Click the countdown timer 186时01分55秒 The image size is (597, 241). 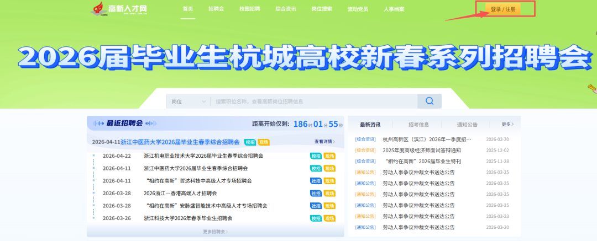point(318,124)
